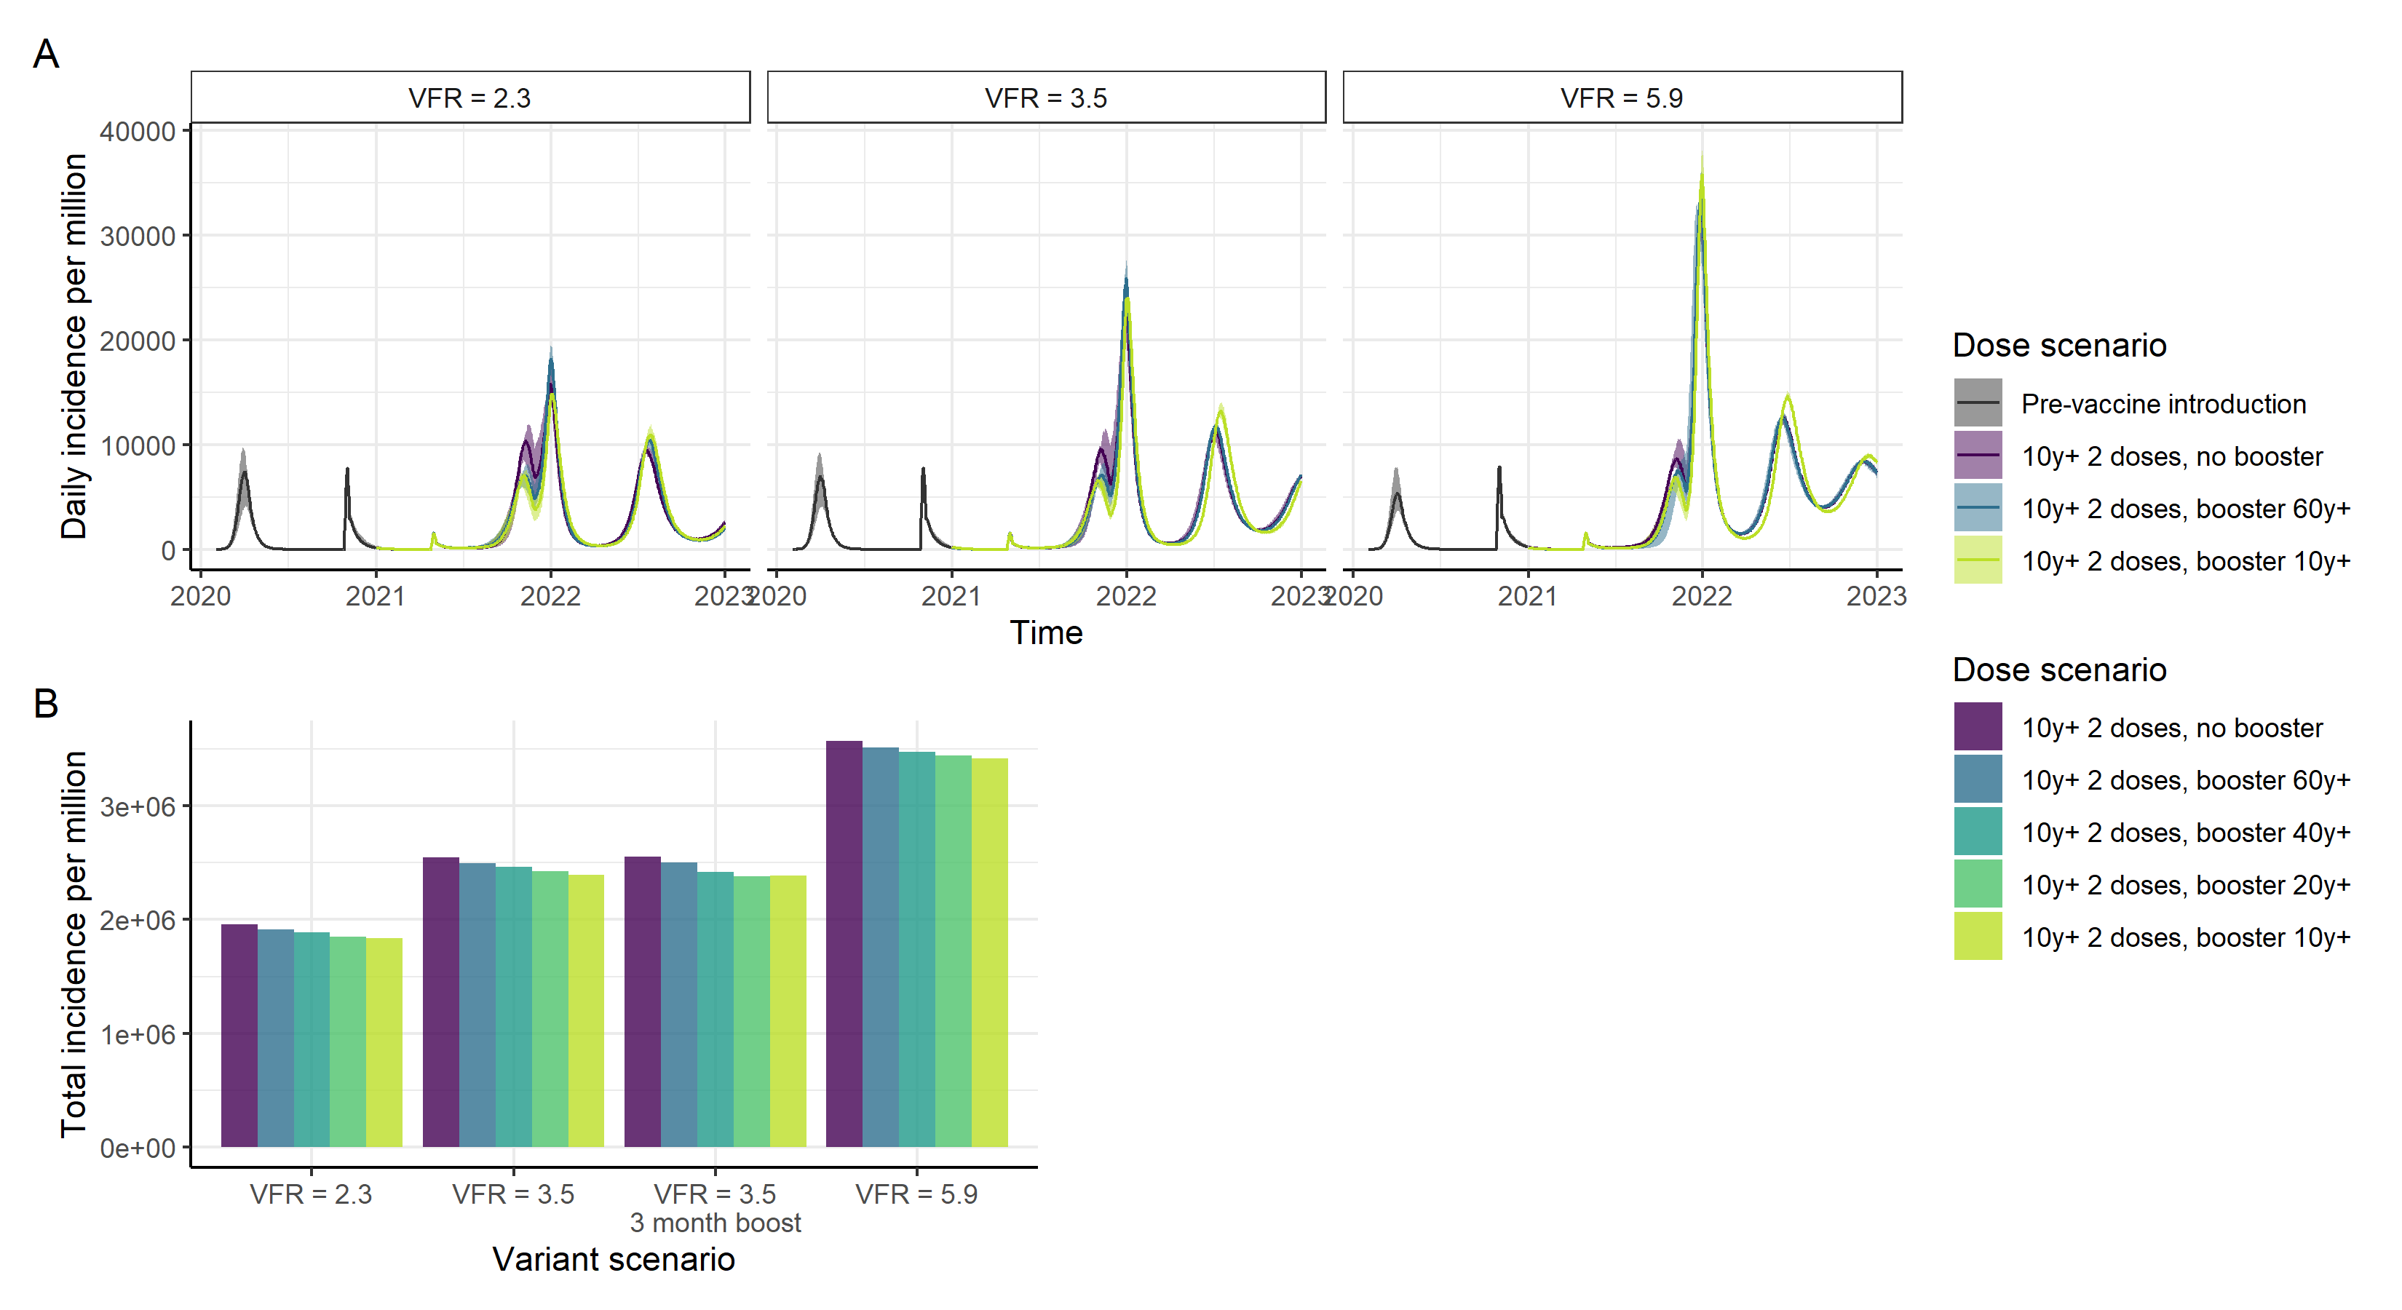Click the 'VFR = 3.5 3 month boost' axis label
This screenshot has width=2402, height=1310.
[716, 1207]
